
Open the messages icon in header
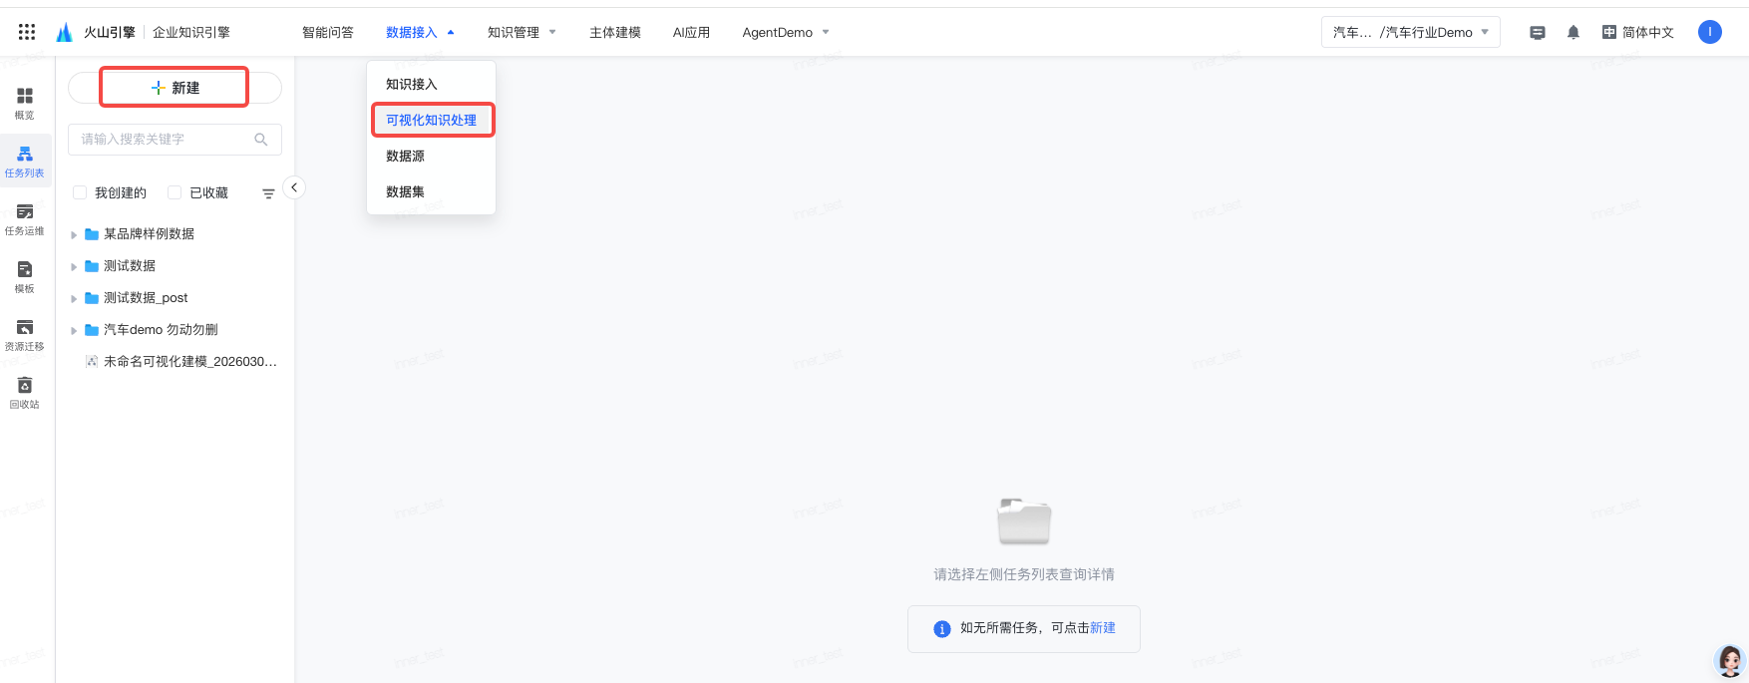(x=1538, y=32)
